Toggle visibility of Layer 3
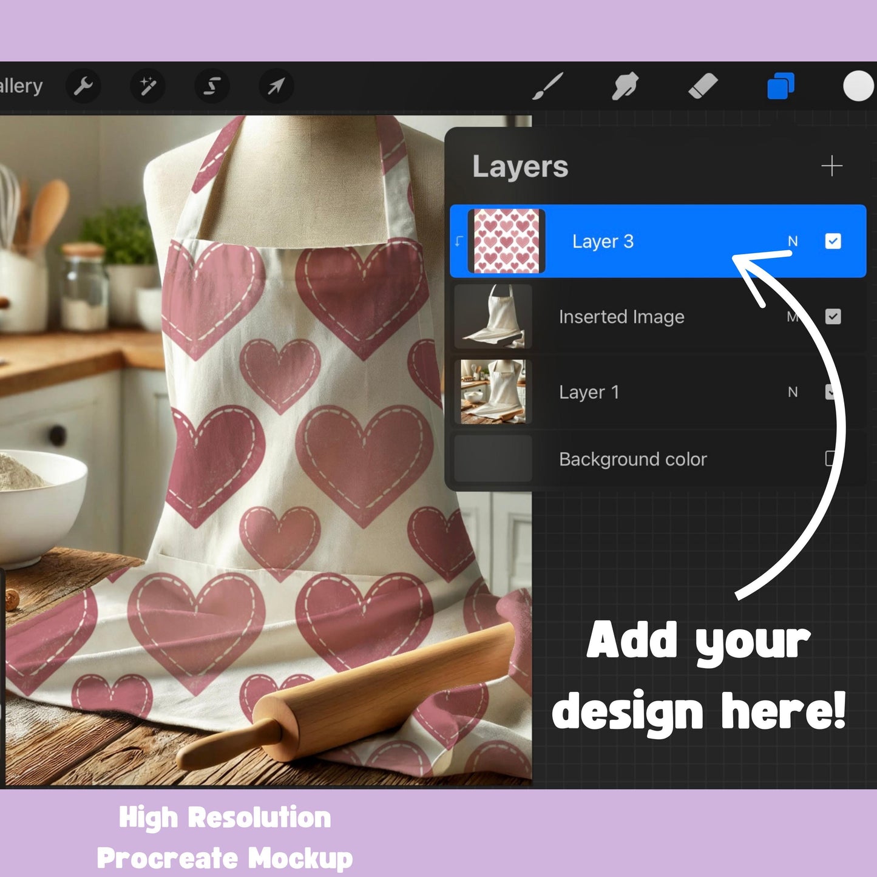The width and height of the screenshot is (877, 877). (832, 241)
